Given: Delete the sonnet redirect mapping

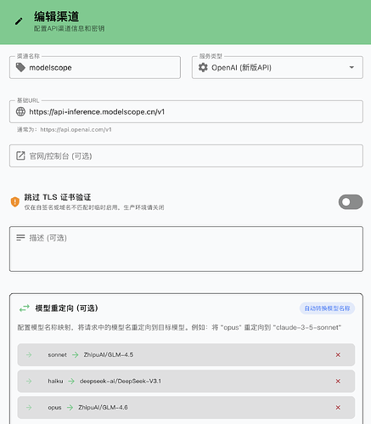Looking at the screenshot, I should coord(338,354).
